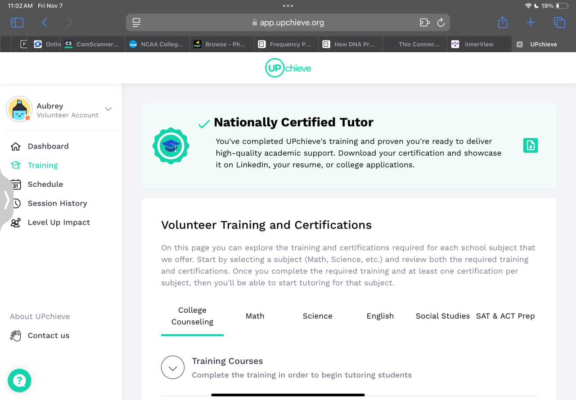Switch to the Math subject tab
Screen dimensions: 576x400
click(x=255, y=316)
